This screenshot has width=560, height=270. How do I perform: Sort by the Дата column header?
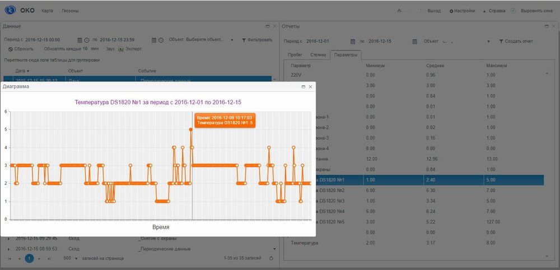22,71
